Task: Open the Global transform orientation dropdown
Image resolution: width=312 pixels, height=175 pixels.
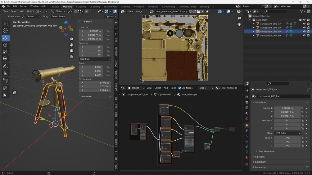Action: pos(58,11)
